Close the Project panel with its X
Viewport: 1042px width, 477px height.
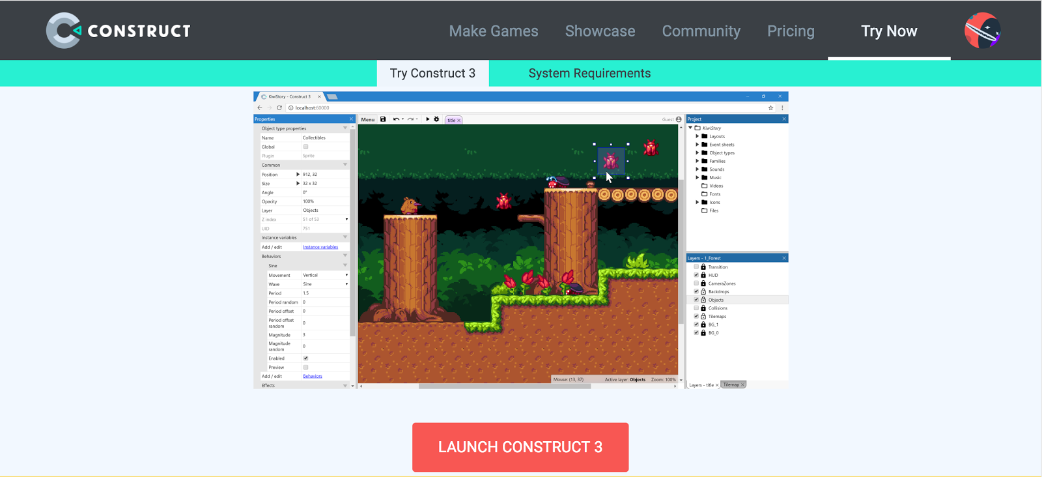pyautogui.click(x=784, y=119)
